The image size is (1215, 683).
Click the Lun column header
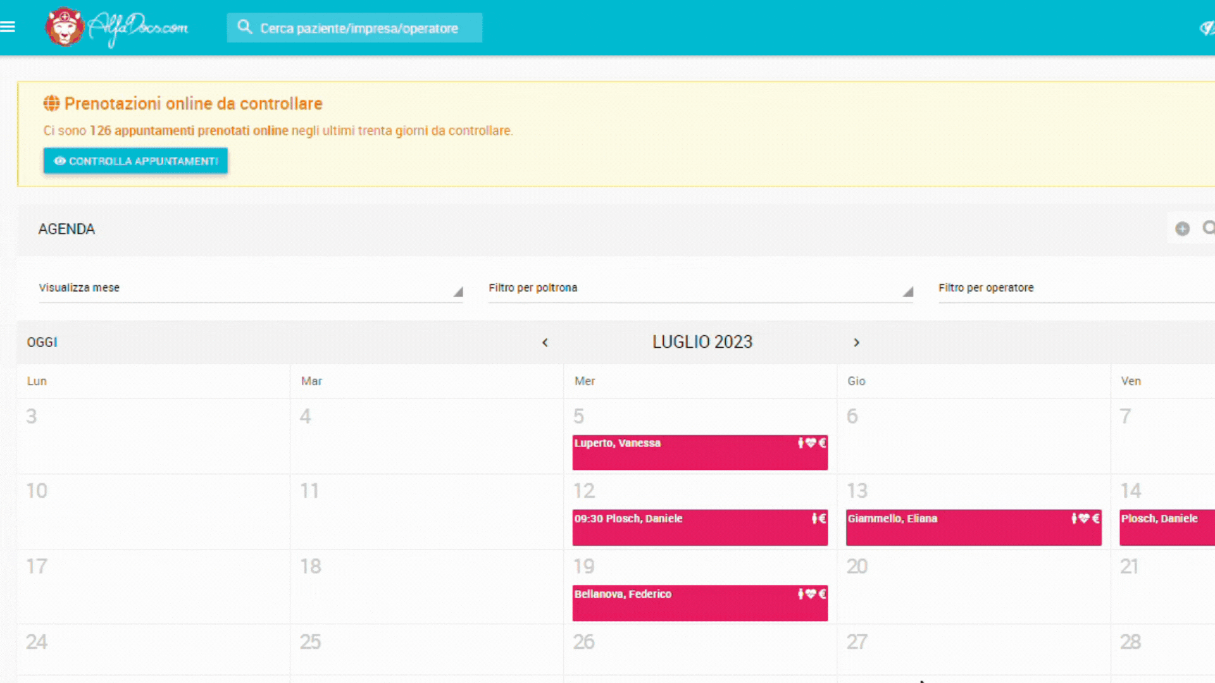coord(37,381)
